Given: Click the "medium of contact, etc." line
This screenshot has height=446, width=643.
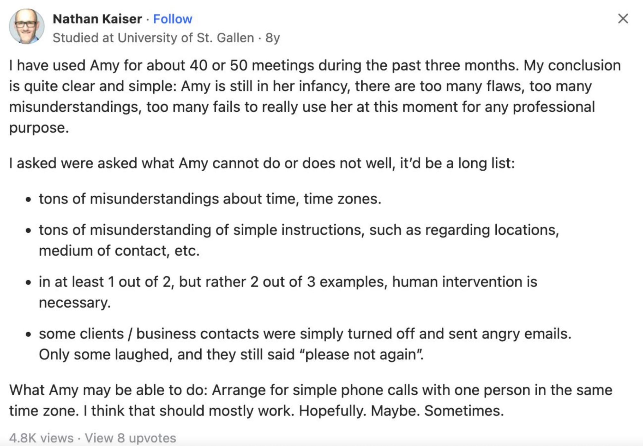Looking at the screenshot, I should pyautogui.click(x=119, y=251).
